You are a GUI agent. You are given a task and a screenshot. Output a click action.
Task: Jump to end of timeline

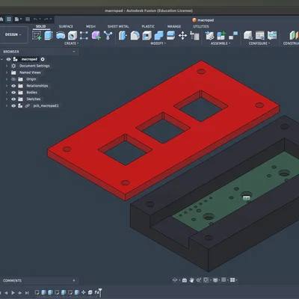coord(27,293)
